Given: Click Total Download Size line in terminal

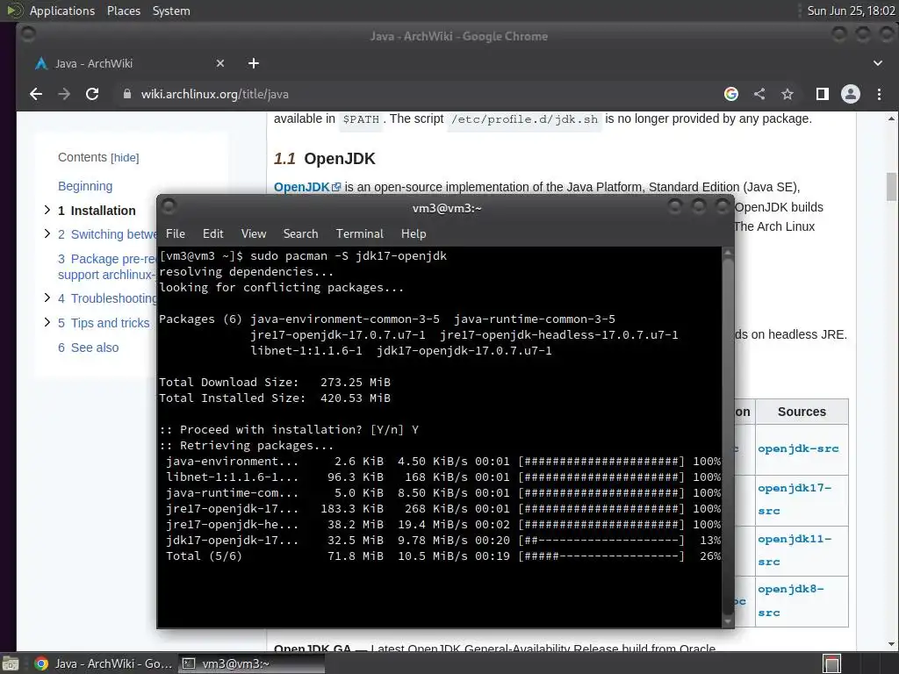Looking at the screenshot, I should click(x=275, y=383).
